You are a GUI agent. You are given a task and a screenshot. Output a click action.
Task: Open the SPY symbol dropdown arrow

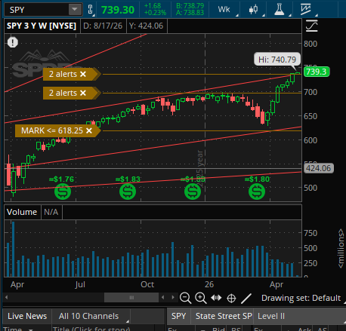click(75, 10)
